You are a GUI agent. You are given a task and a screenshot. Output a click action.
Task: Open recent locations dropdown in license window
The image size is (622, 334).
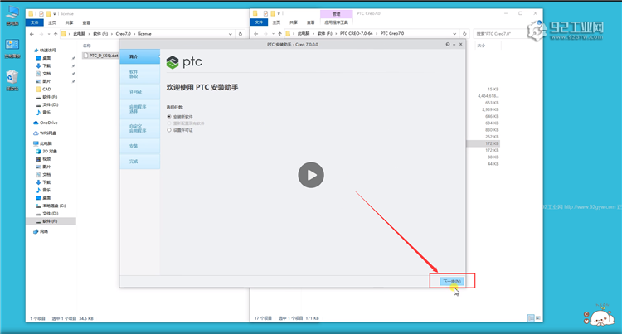point(49,34)
